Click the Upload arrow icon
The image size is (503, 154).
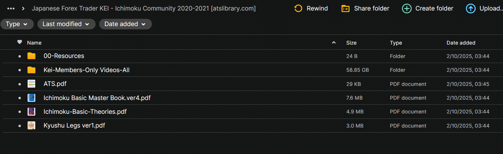click(471, 8)
